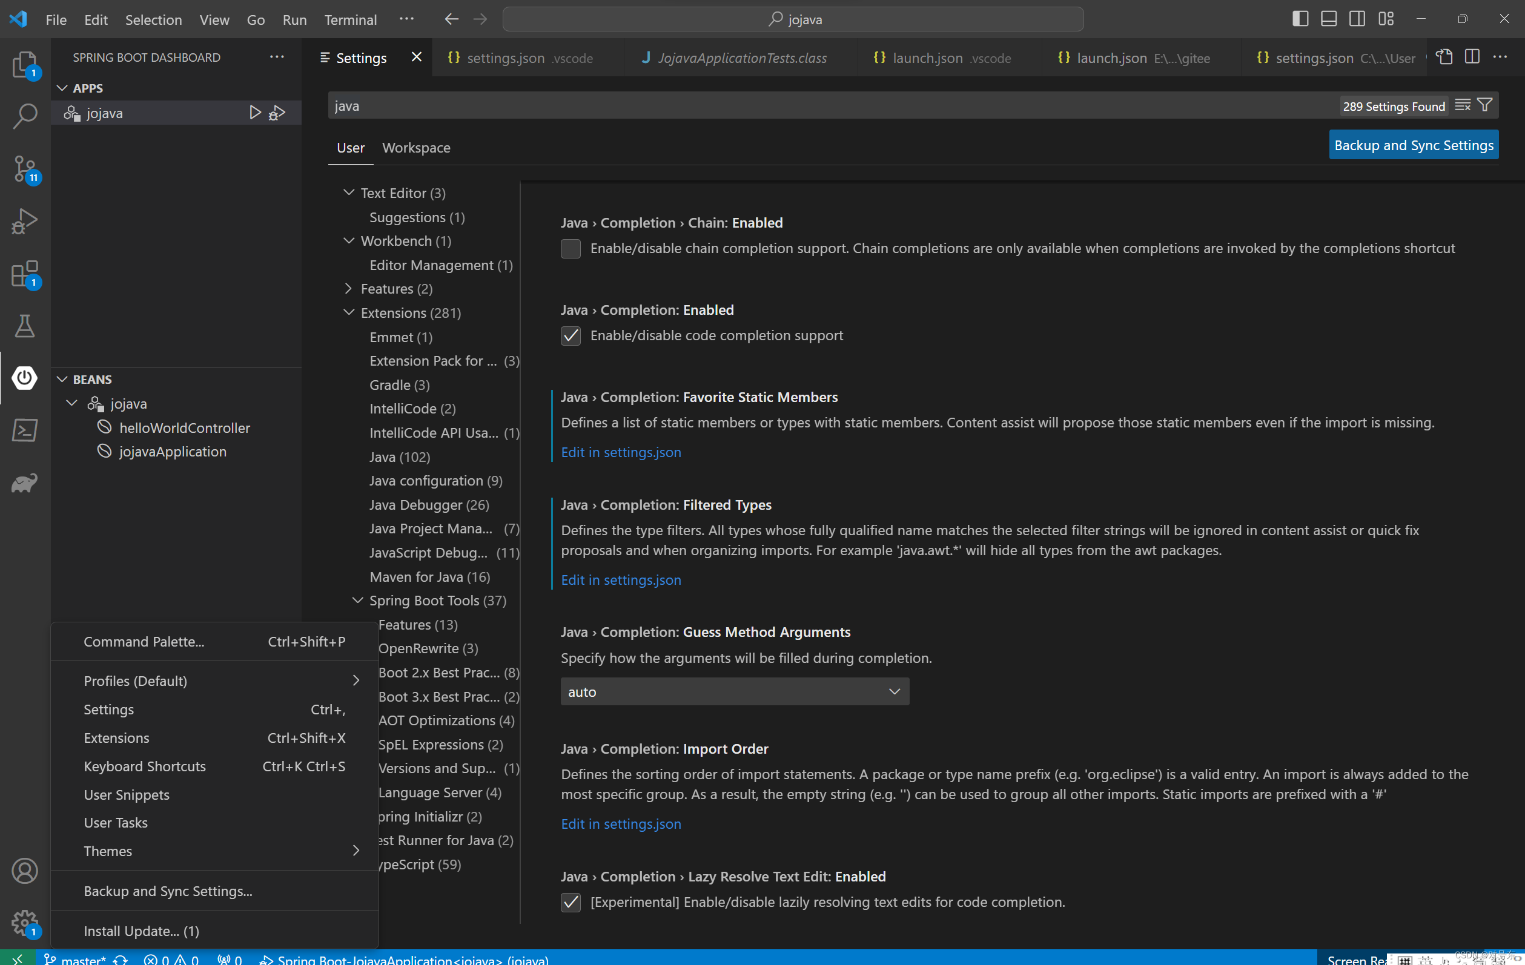Open Themes submenu
The height and width of the screenshot is (965, 1525).
click(214, 851)
